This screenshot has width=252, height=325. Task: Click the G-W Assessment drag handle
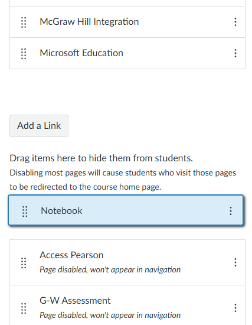coord(24,308)
